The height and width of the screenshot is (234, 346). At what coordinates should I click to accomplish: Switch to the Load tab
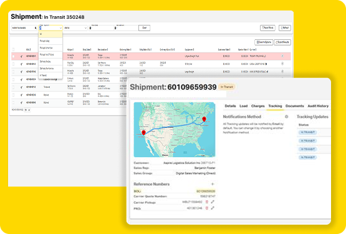243,106
